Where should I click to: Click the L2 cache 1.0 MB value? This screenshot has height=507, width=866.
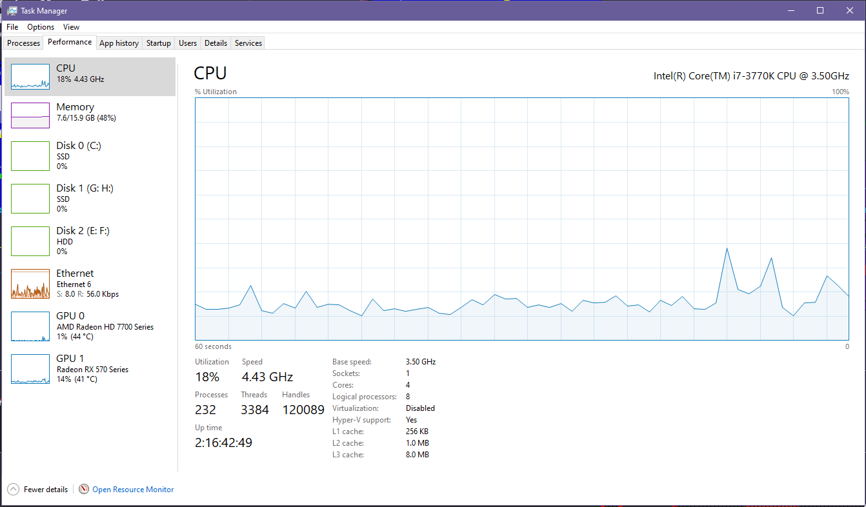click(x=418, y=443)
